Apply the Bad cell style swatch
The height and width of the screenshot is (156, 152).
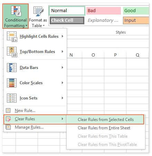click(x=104, y=11)
